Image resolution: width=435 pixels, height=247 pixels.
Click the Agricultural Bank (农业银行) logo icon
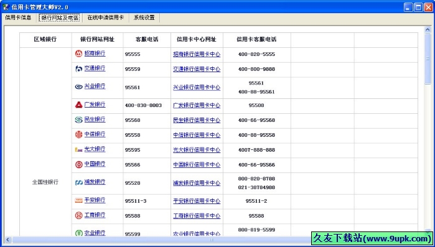tap(79, 233)
